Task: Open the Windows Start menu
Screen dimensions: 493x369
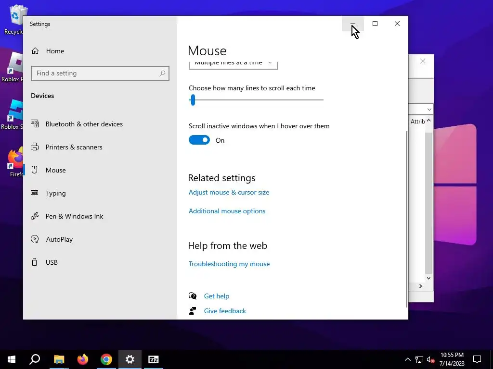Action: (x=12, y=359)
